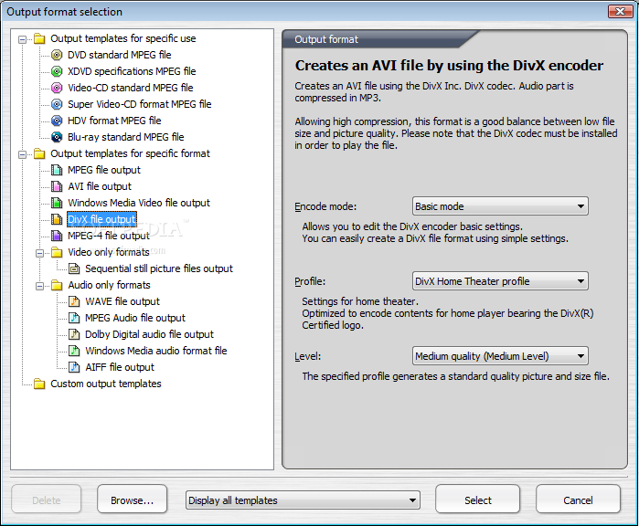Click the Delete button
The height and width of the screenshot is (526, 639).
(x=46, y=500)
